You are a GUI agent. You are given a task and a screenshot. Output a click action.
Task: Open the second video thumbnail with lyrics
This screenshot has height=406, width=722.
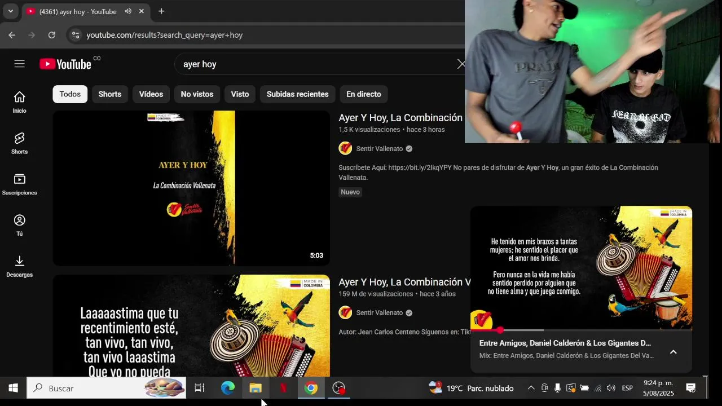191,325
